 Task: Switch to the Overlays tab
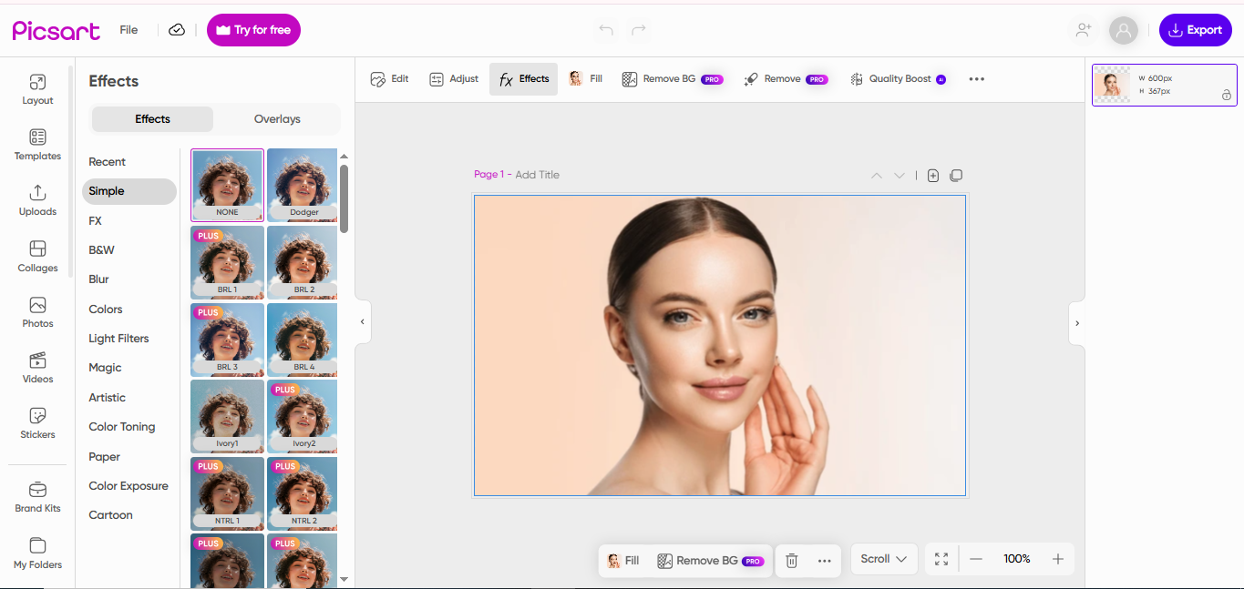[276, 118]
